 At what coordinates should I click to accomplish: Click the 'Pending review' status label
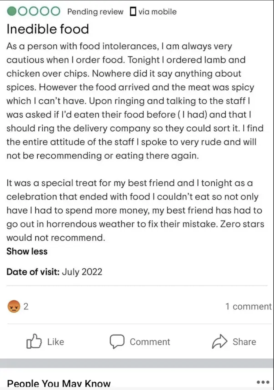click(x=95, y=12)
